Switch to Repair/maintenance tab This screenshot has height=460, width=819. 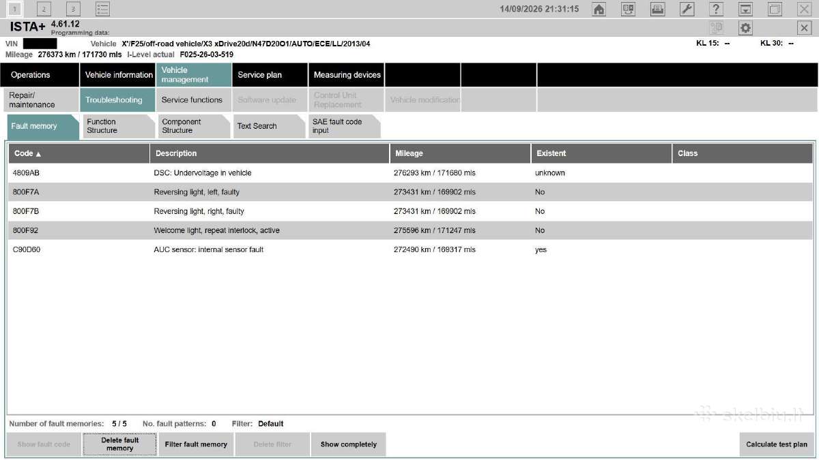pyautogui.click(x=40, y=100)
